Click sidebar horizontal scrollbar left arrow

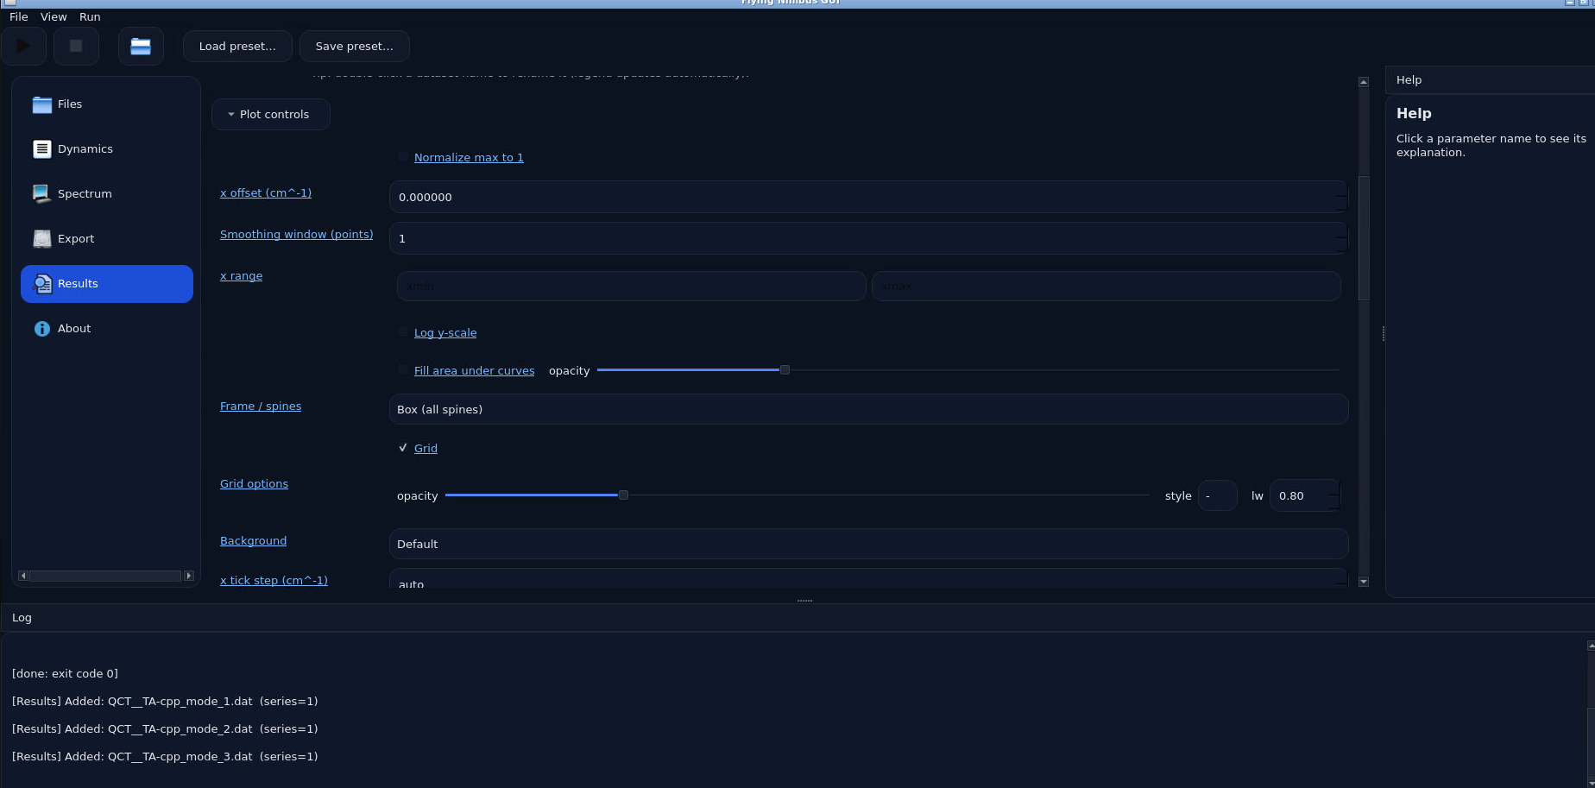pos(23,576)
